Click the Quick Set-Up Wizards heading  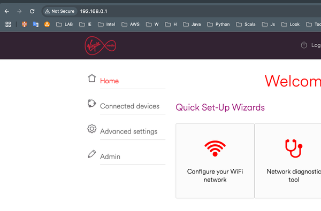point(220,107)
